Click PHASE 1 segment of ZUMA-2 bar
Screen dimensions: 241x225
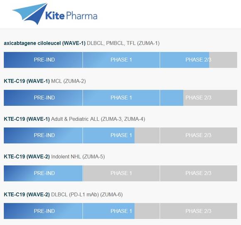[x=121, y=98]
